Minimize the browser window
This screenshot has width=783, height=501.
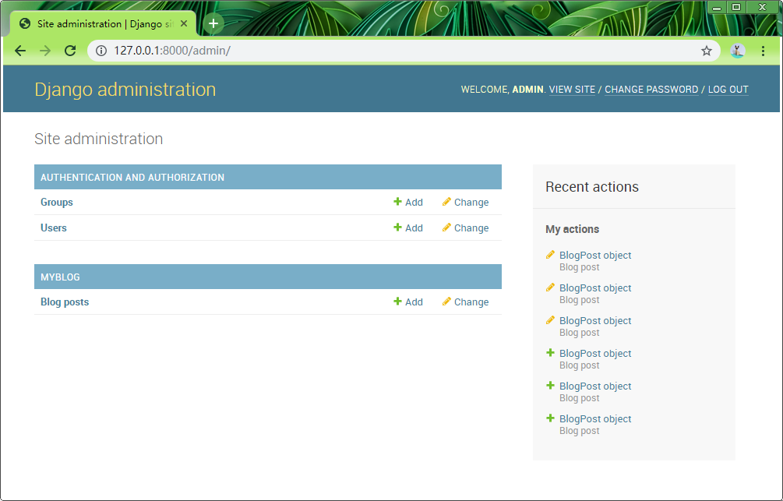tap(717, 7)
